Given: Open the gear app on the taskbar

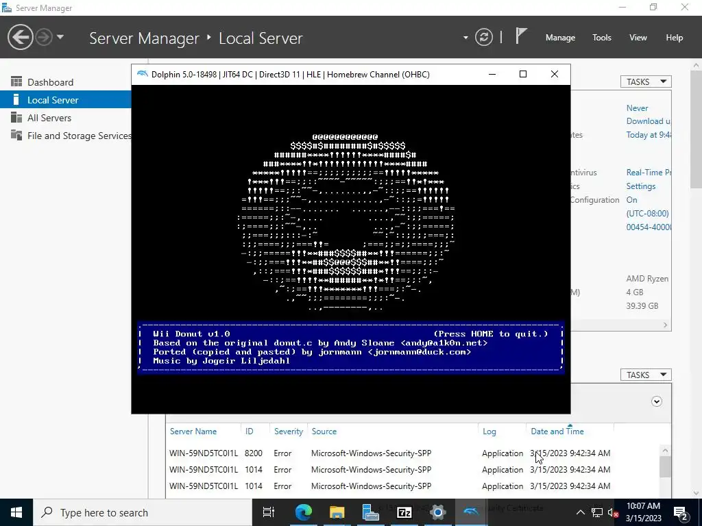Looking at the screenshot, I should coord(438,512).
